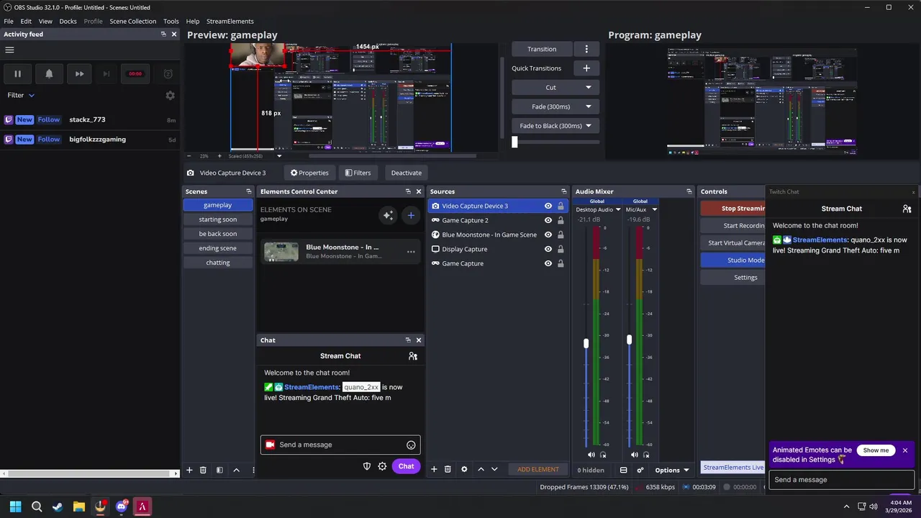The image size is (921, 518).
Task: Click the Transition button
Action: [542, 49]
